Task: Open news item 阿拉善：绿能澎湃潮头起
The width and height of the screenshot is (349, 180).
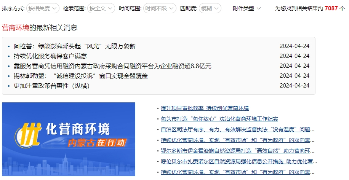Action: coord(75,46)
